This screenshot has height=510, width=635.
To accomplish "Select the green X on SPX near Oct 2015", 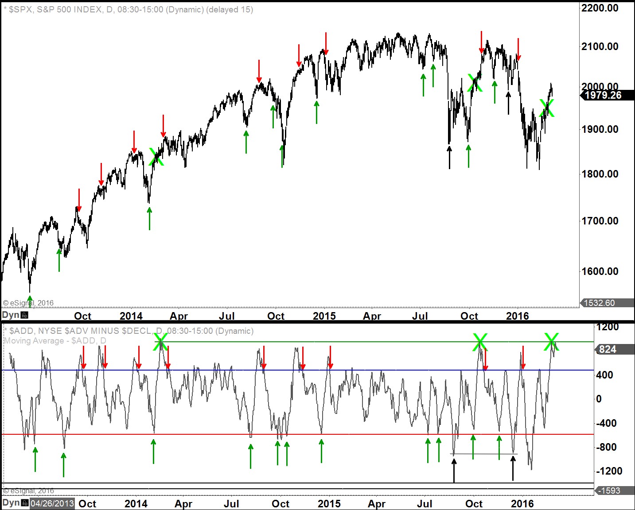I will tap(475, 83).
